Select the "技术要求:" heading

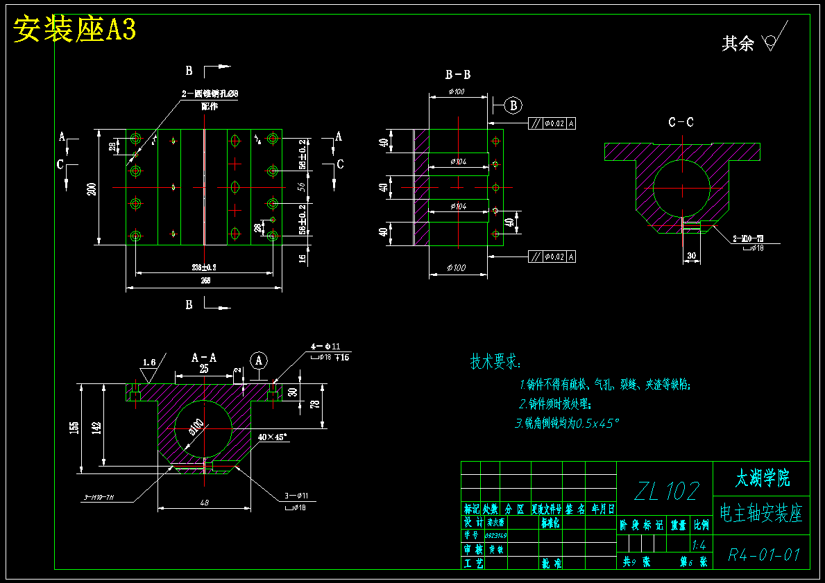pos(495,362)
